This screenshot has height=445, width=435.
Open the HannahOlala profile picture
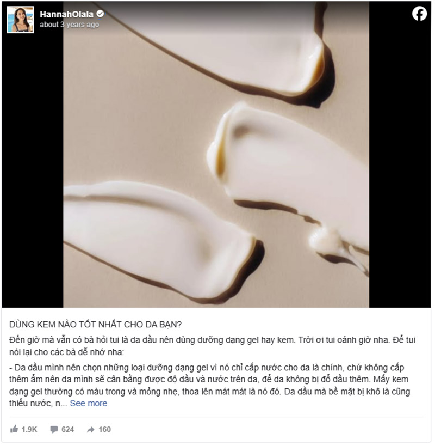(21, 20)
